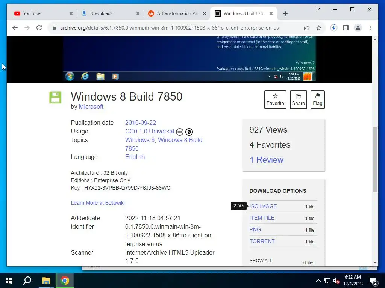Click the share page icon in address bar

(x=307, y=28)
